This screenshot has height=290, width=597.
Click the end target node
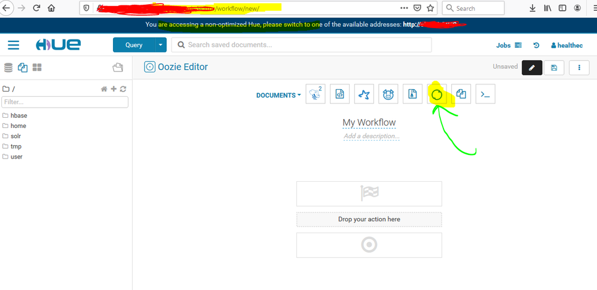(369, 245)
